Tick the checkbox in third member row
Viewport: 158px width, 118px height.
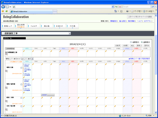pyautogui.click(x=21, y=98)
